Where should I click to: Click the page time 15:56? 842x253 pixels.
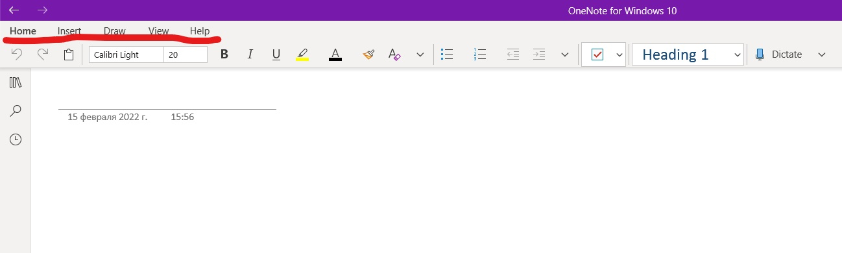182,117
